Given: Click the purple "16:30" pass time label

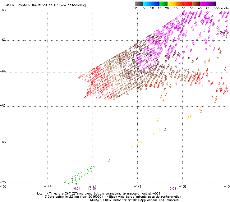Looking at the screenshot, I should tap(92, 189).
